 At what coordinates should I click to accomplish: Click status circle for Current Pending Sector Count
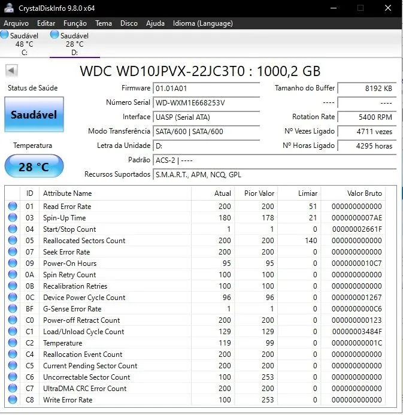point(13,365)
